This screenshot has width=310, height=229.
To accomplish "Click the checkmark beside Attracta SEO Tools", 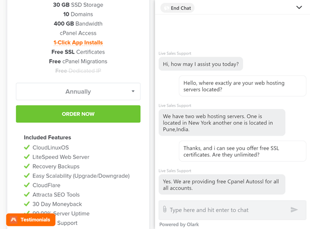I will pyautogui.click(x=27, y=194).
